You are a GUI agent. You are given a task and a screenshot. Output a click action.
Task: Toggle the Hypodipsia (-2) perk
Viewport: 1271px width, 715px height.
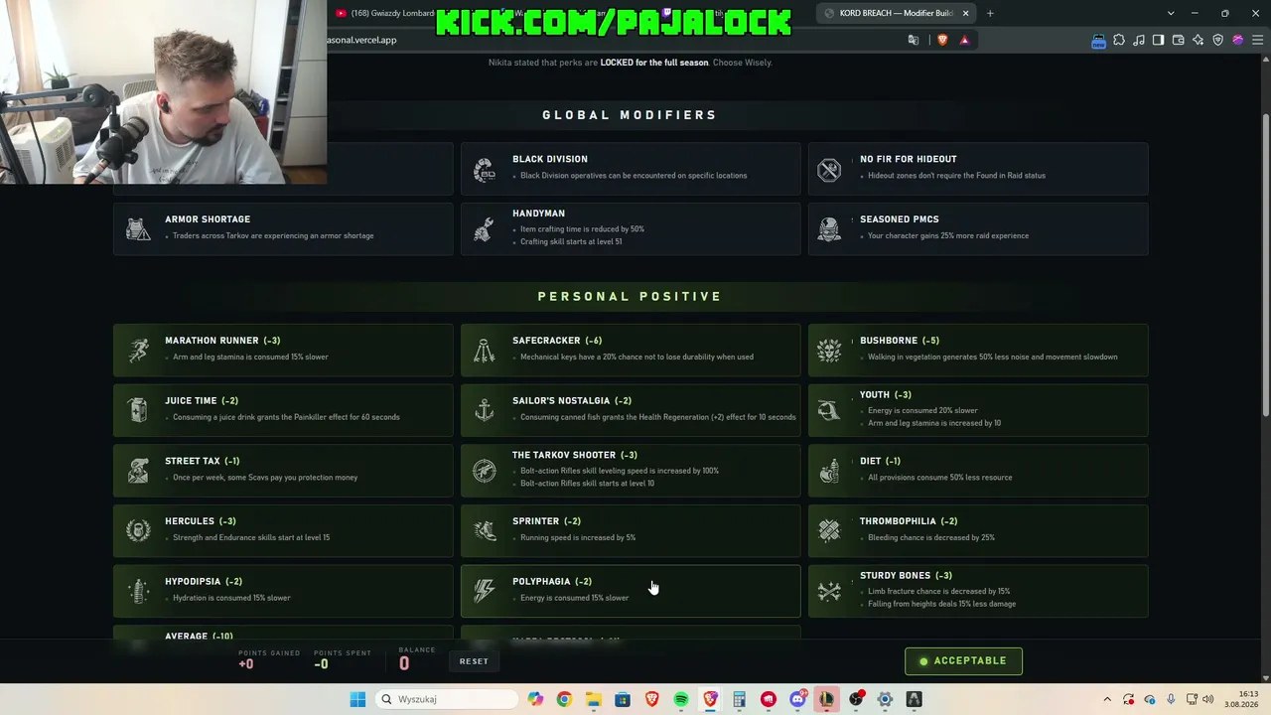click(283, 591)
